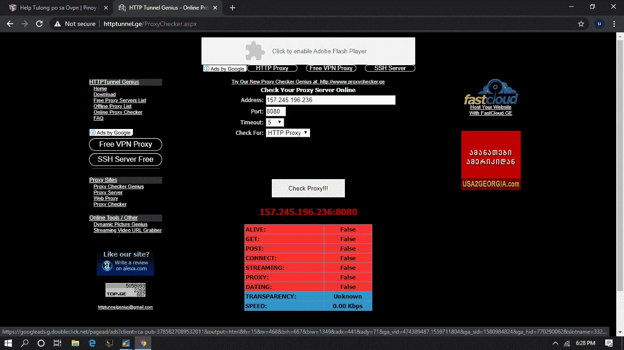This screenshot has height=350, width=624.
Task: Select the red 157.245.196.236:8080 result heading
Action: [x=308, y=212]
